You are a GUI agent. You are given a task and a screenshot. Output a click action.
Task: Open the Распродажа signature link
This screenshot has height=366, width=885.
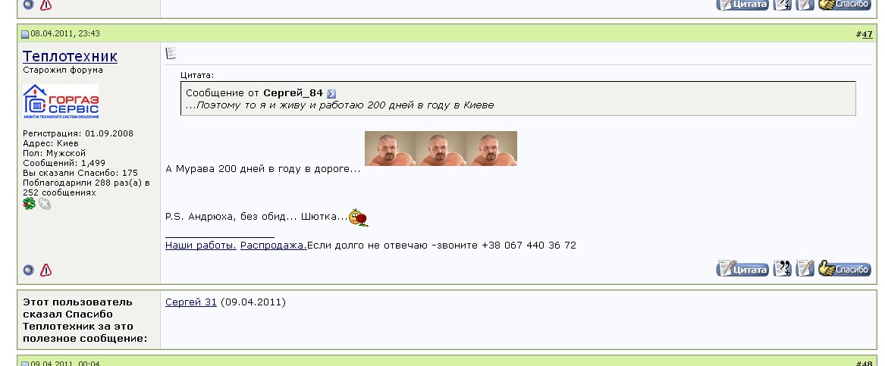[x=274, y=246]
